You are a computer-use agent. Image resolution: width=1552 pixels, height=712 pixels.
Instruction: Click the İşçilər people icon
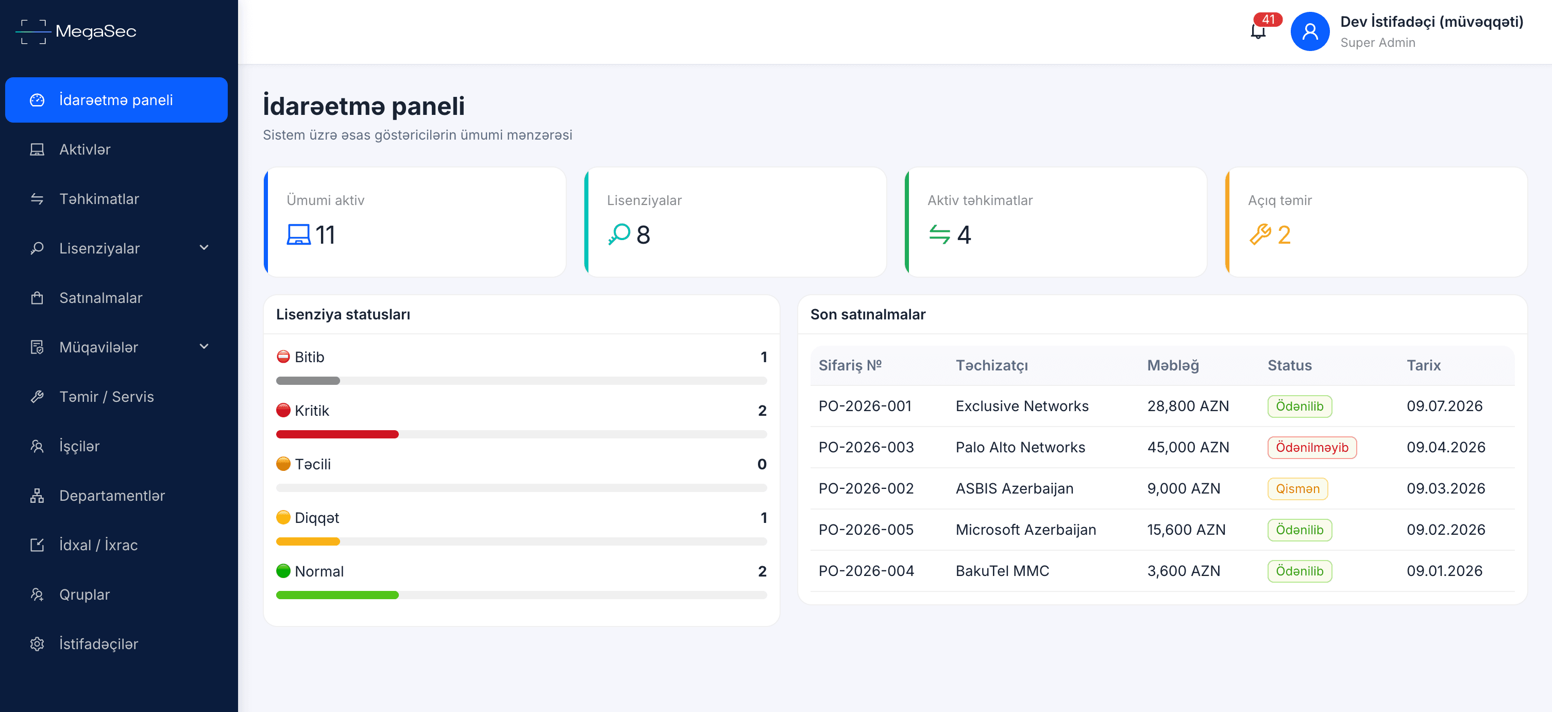tap(37, 446)
